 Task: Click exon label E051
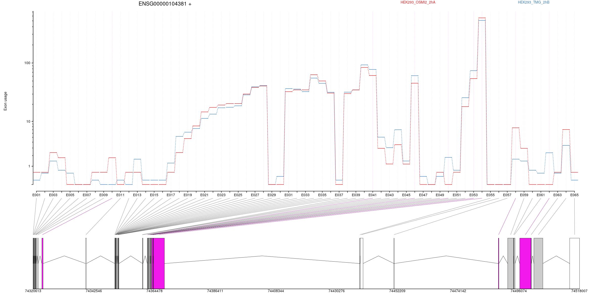[457, 195]
